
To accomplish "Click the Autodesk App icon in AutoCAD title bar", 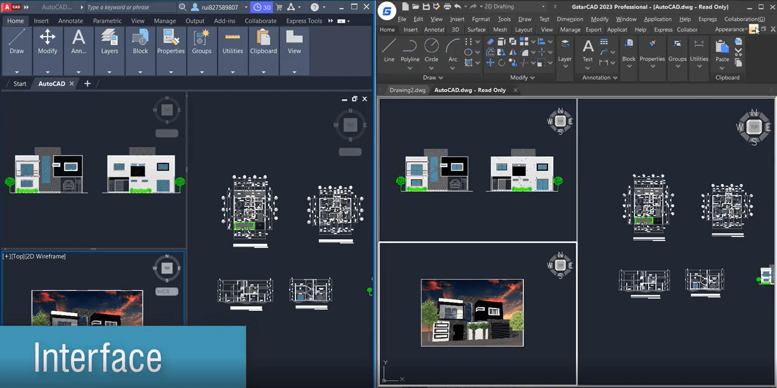I will 291,7.
